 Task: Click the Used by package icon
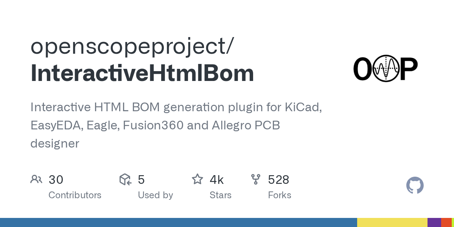[x=125, y=179]
